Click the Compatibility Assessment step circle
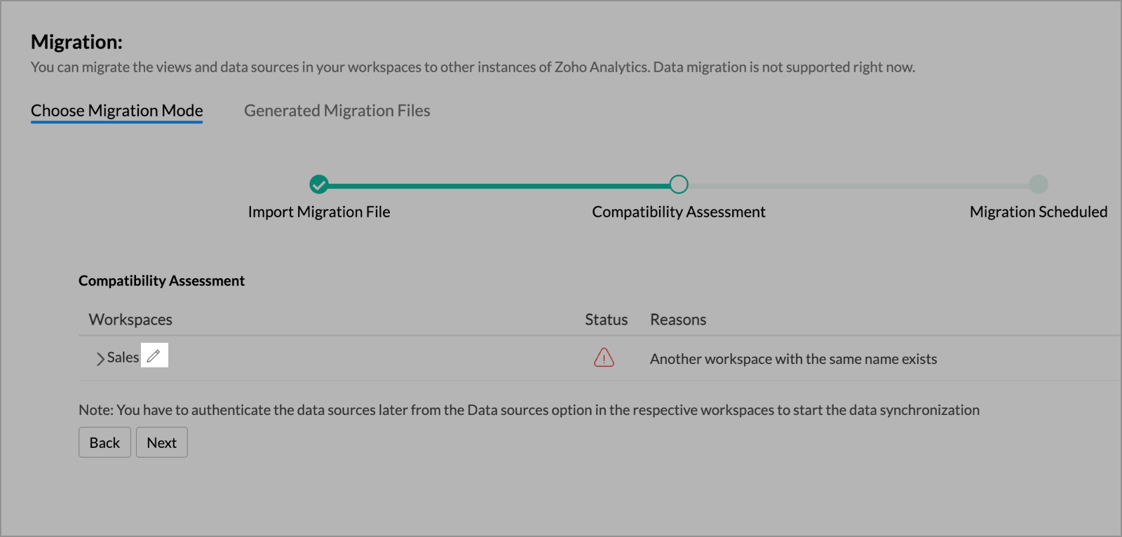Viewport: 1122px width, 537px height. click(x=678, y=184)
